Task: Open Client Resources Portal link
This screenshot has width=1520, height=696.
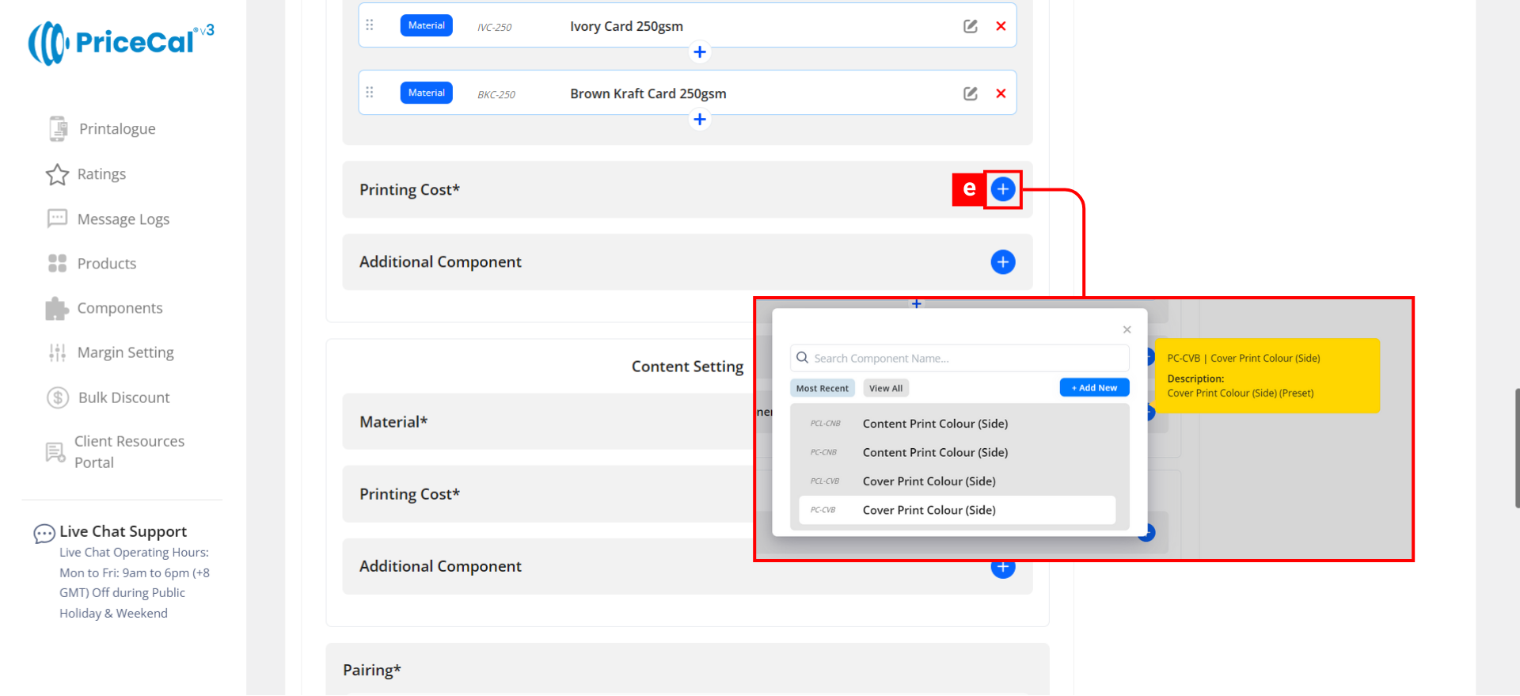Action: pyautogui.click(x=129, y=451)
